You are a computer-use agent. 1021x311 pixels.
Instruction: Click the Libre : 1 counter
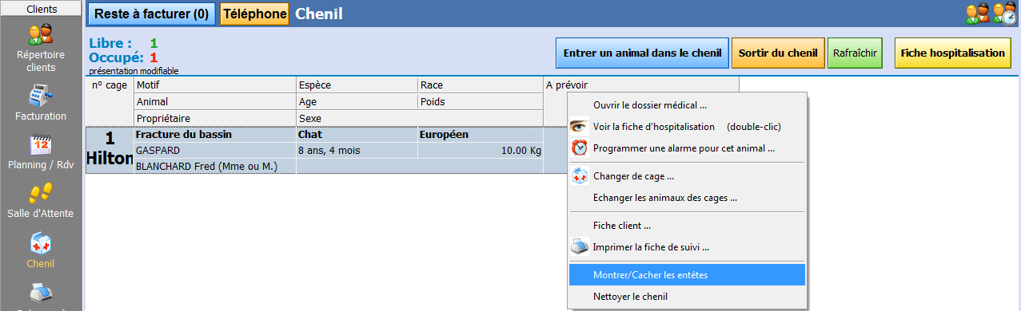click(x=124, y=43)
